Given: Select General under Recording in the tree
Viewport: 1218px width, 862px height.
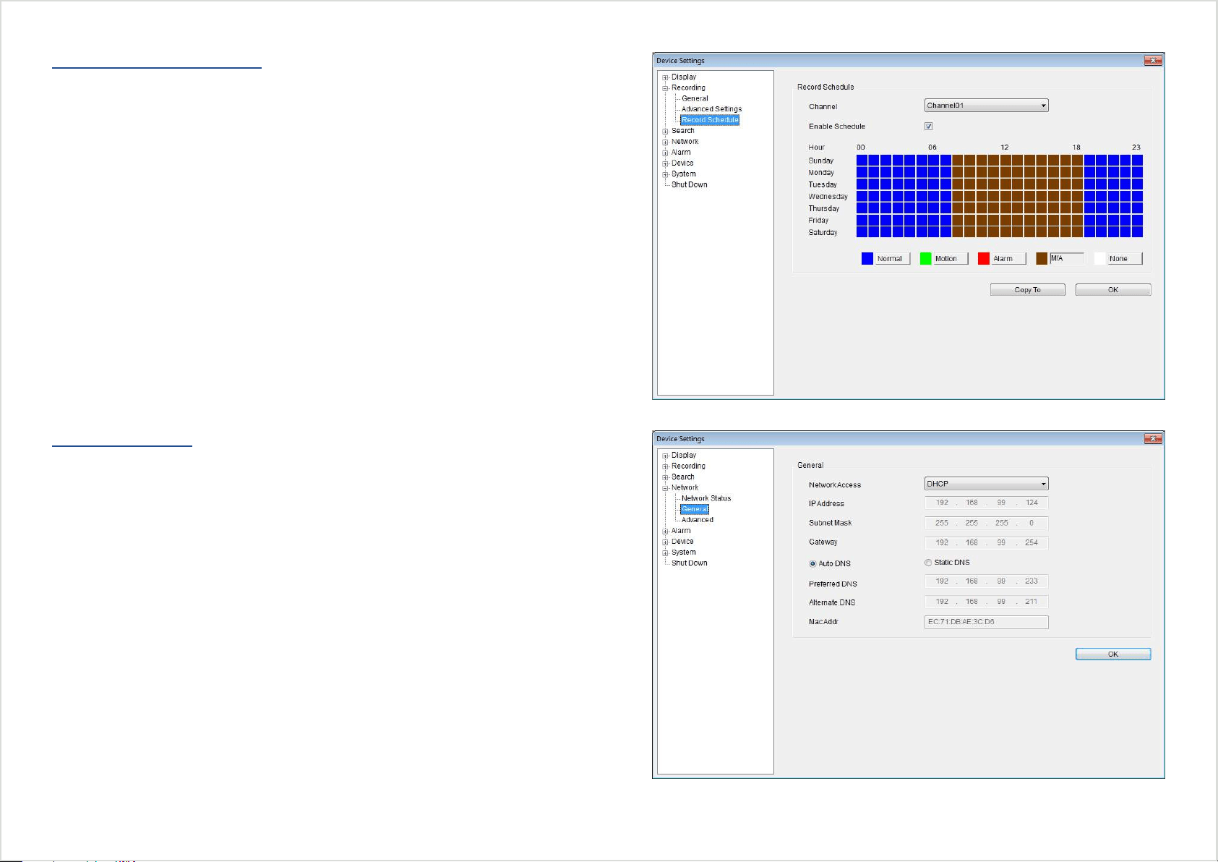Looking at the screenshot, I should tap(695, 98).
